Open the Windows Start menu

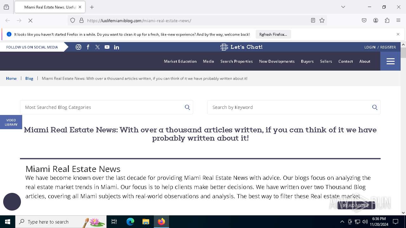8,222
